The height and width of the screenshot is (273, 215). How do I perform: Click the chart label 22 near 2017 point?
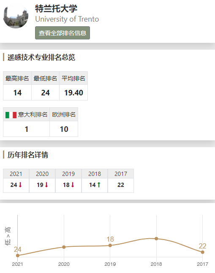202,246
